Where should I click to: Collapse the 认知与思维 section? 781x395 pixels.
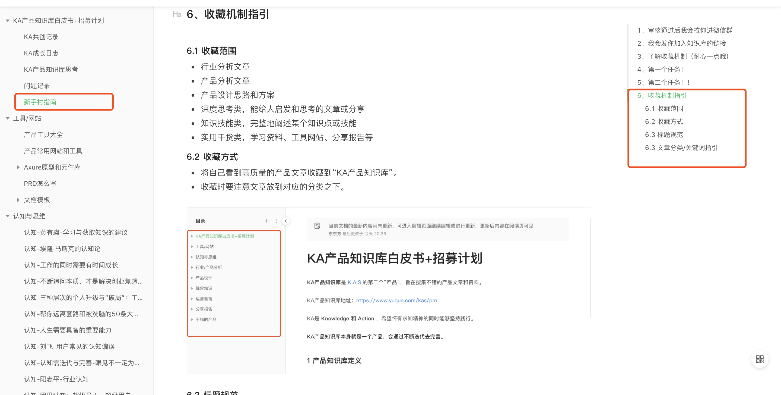tap(8, 216)
